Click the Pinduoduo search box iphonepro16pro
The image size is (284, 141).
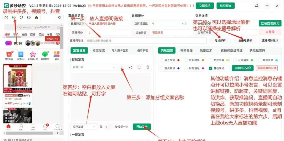pyautogui.click(x=32, y=27)
